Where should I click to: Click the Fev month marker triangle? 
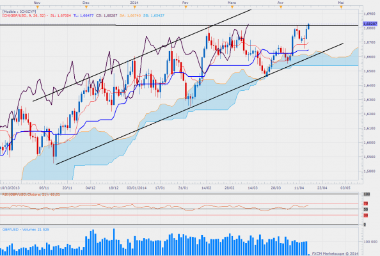point(186,7)
